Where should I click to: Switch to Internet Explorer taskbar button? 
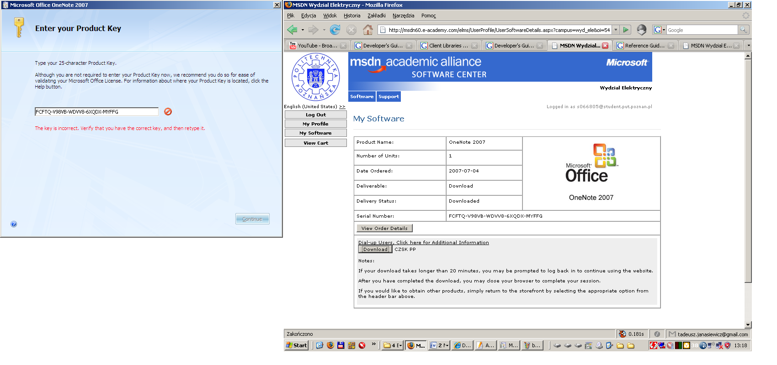462,345
